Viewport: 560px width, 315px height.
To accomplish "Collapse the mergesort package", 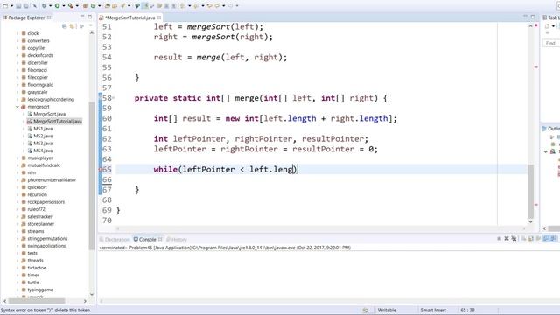I will (x=17, y=107).
